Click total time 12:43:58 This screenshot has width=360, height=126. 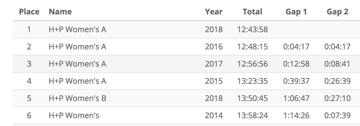(x=252, y=29)
